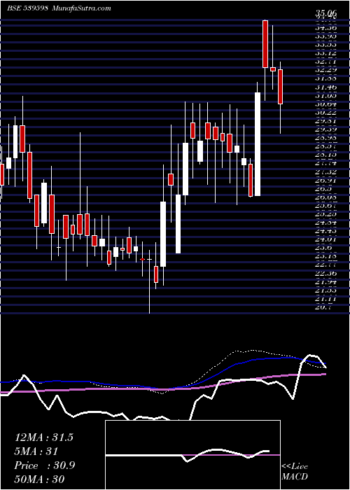The image size is (350, 490).
Task: Click the 50MA : 30 readout
Action: [x=39, y=479]
